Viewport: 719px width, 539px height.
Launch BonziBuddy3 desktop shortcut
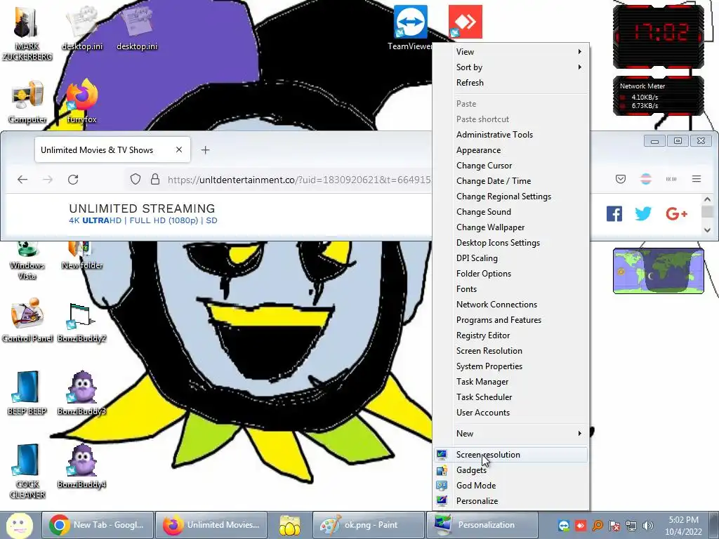[81, 393]
